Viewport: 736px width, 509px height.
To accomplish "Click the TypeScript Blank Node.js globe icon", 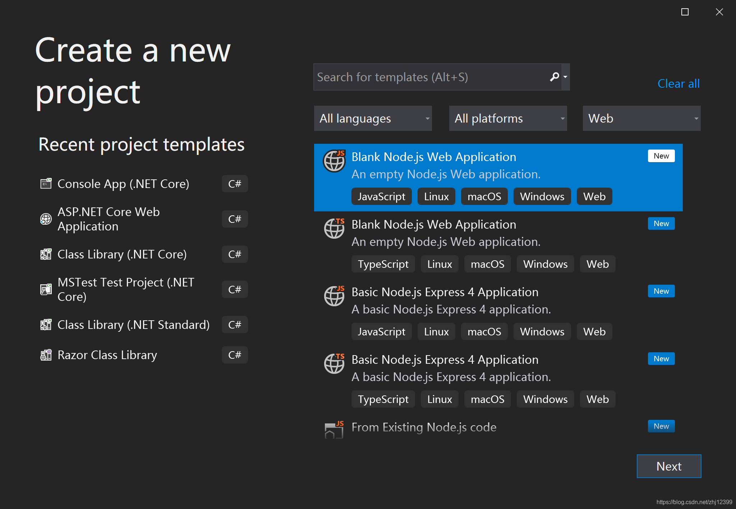I will (334, 228).
